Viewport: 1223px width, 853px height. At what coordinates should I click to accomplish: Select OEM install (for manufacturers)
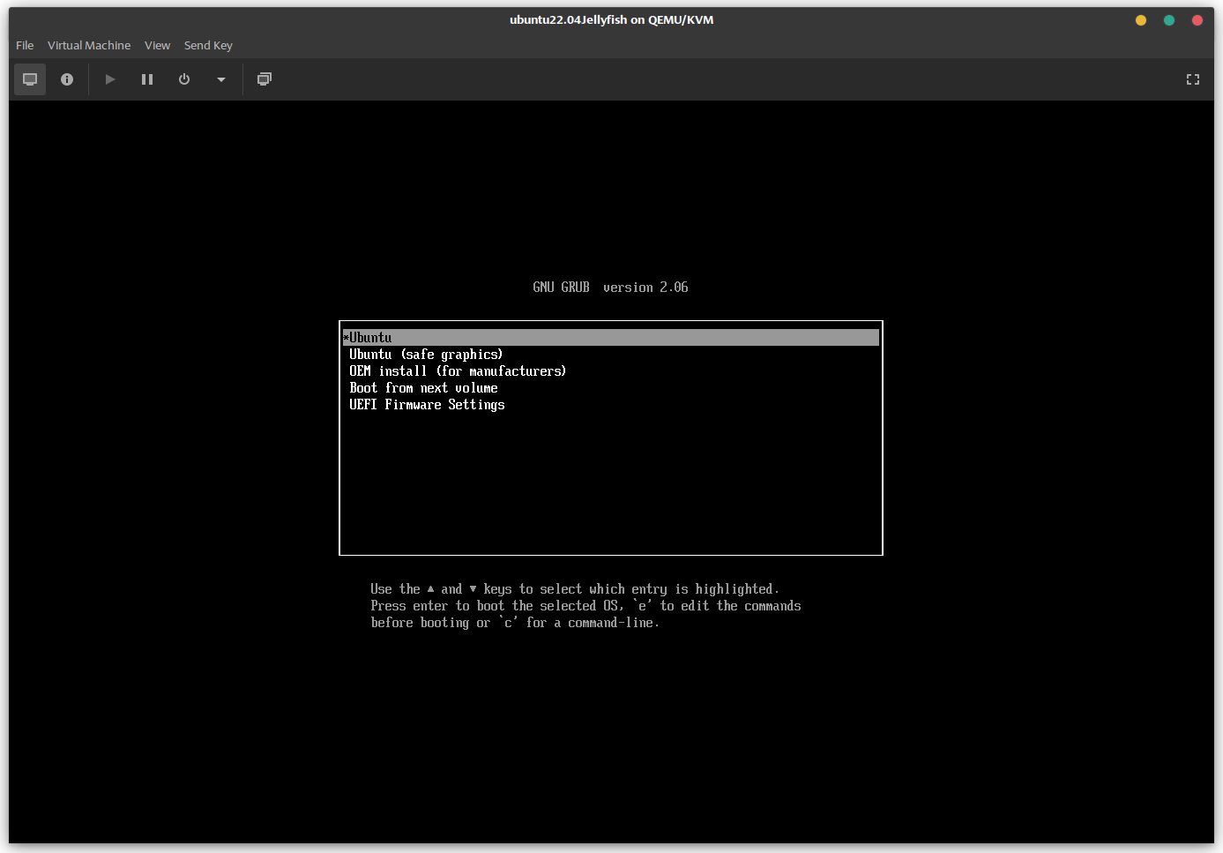click(x=458, y=371)
